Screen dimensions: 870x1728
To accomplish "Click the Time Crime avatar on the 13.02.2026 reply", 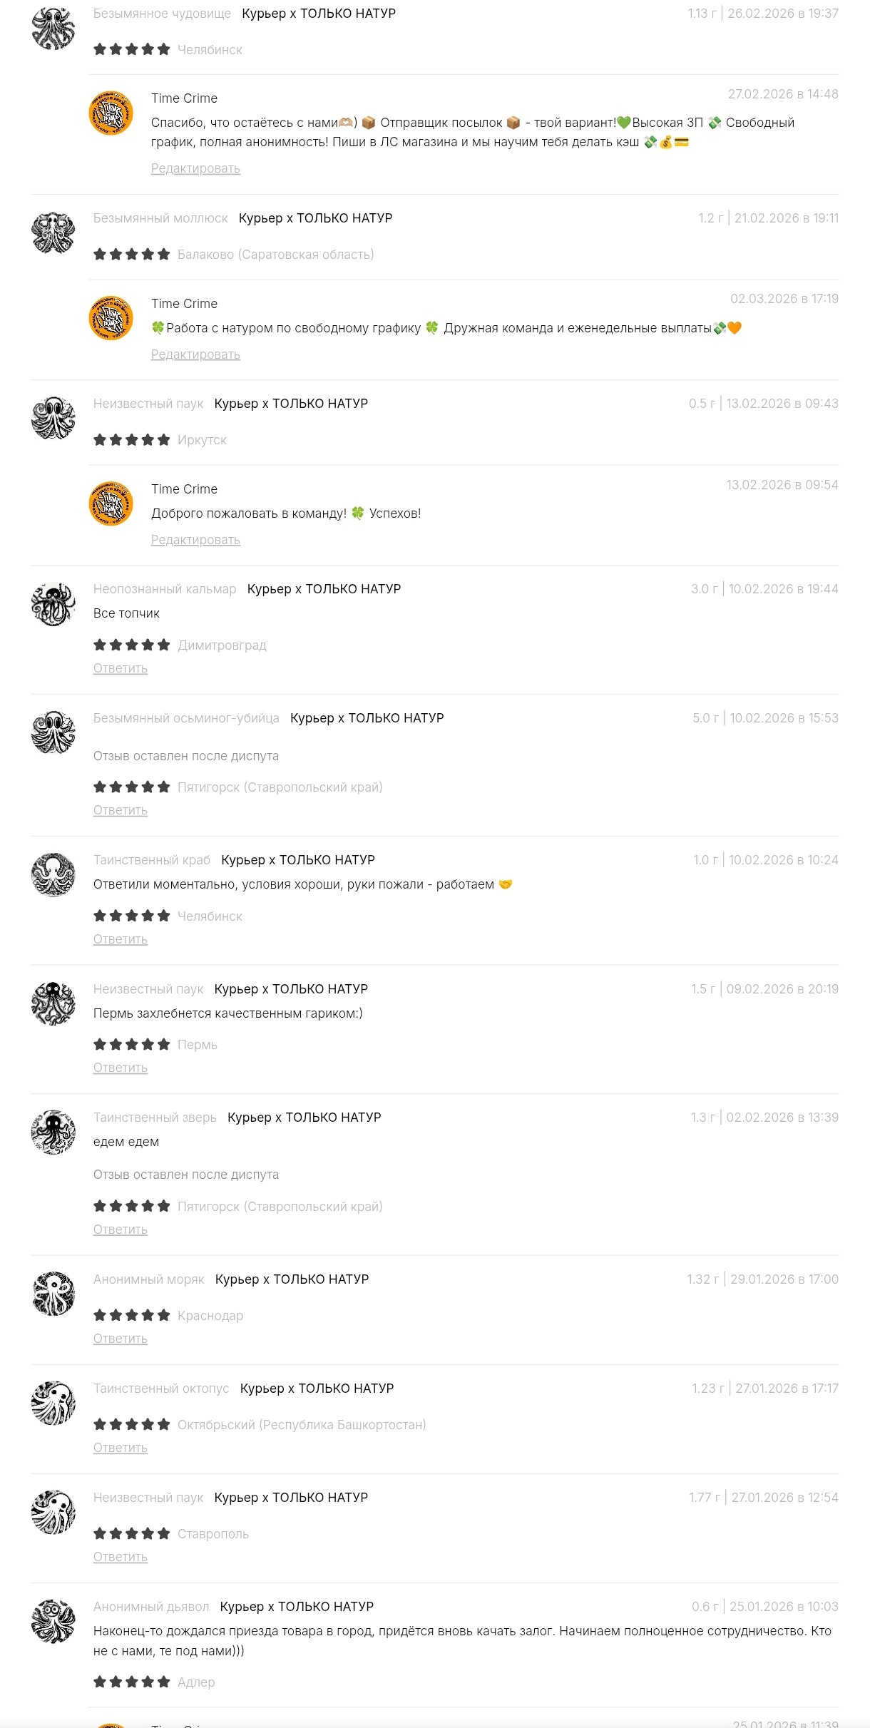I will (111, 503).
